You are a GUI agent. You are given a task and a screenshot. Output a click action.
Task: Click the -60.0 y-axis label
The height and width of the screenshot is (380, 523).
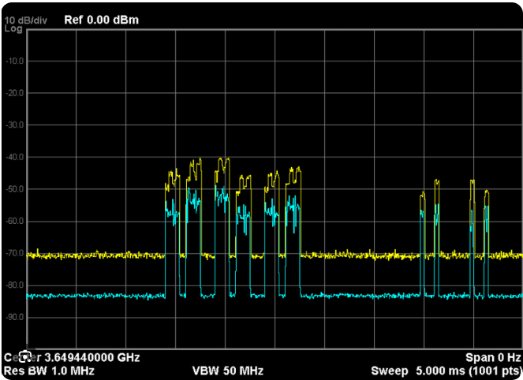click(15, 221)
